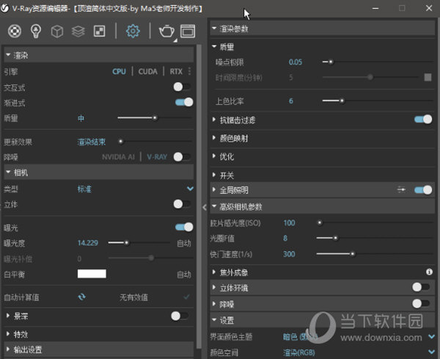This screenshot has width=440, height=359.
Task: Open the Geometry cube icon
Action: click(57, 31)
